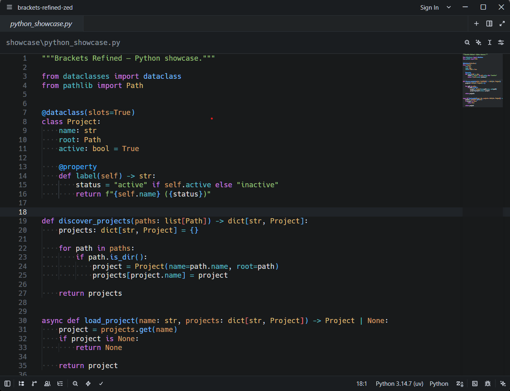
Task: Click "root=path" argument
Action: [x=255, y=266]
